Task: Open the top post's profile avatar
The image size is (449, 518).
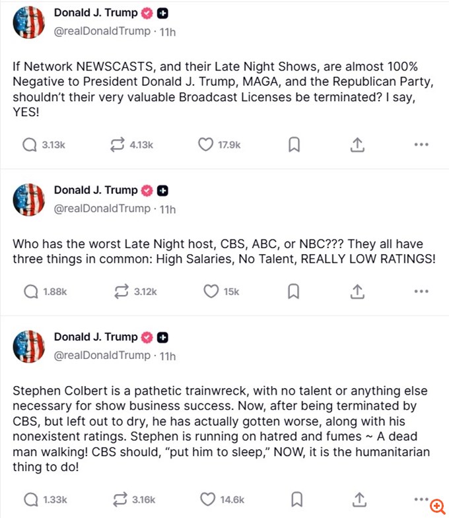Action: point(29,23)
